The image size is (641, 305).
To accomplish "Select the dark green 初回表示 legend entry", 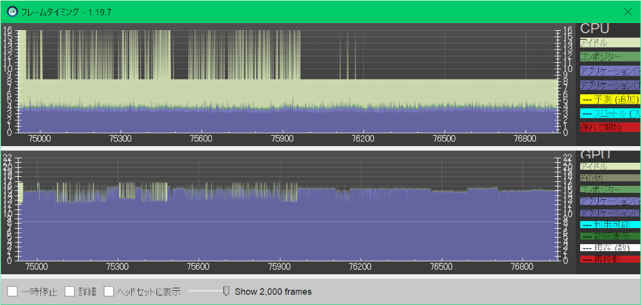I will [609, 236].
